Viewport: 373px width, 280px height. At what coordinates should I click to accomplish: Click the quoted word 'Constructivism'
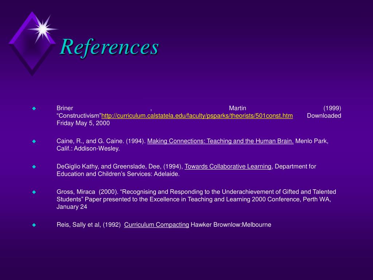(x=79, y=116)
